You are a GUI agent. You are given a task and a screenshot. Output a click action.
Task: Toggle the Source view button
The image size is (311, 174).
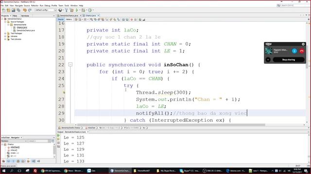pos(61,19)
